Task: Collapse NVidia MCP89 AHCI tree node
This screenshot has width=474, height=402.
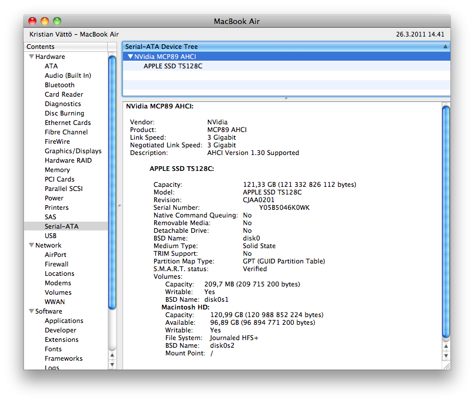Action: 130,57
